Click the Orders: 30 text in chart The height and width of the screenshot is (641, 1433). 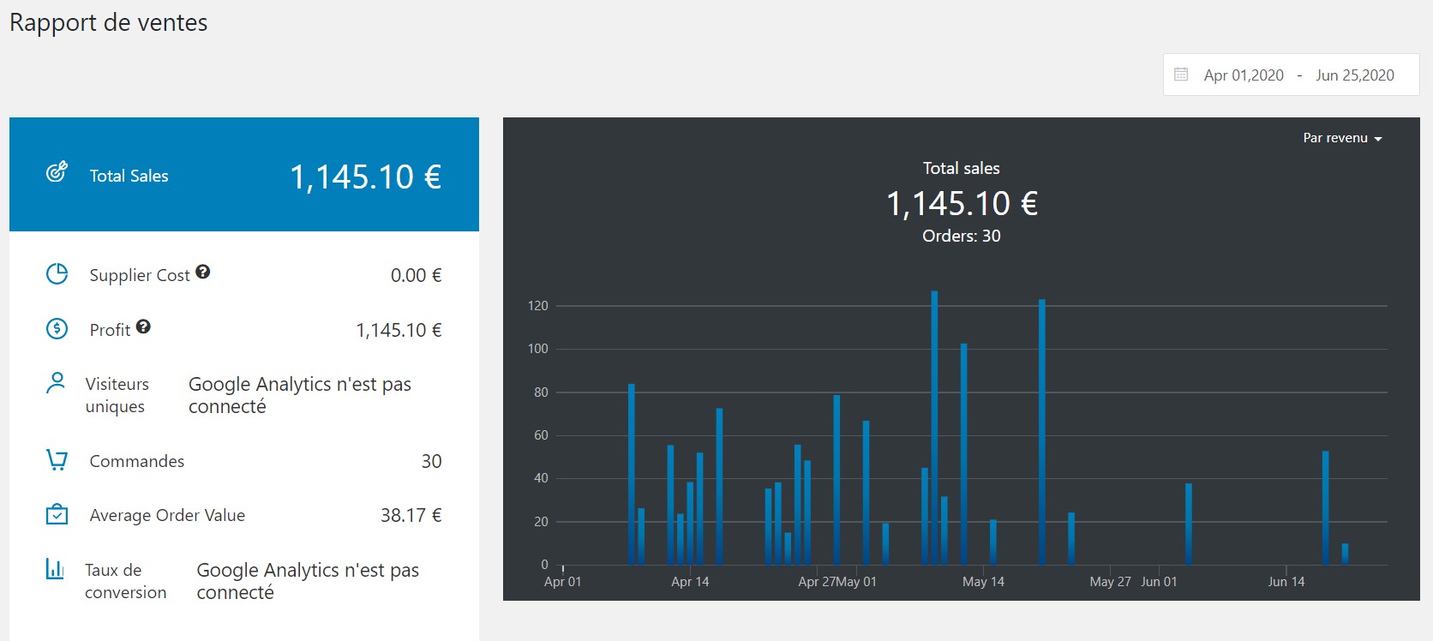pos(962,236)
